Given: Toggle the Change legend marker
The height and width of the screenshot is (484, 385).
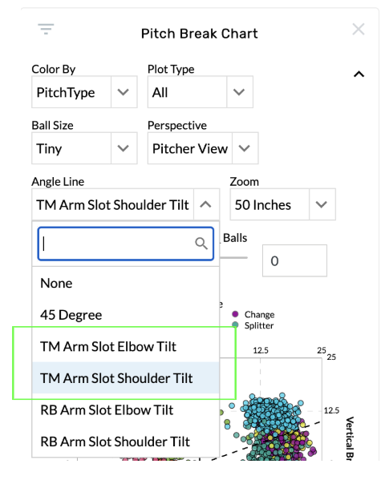Looking at the screenshot, I should point(235,314).
